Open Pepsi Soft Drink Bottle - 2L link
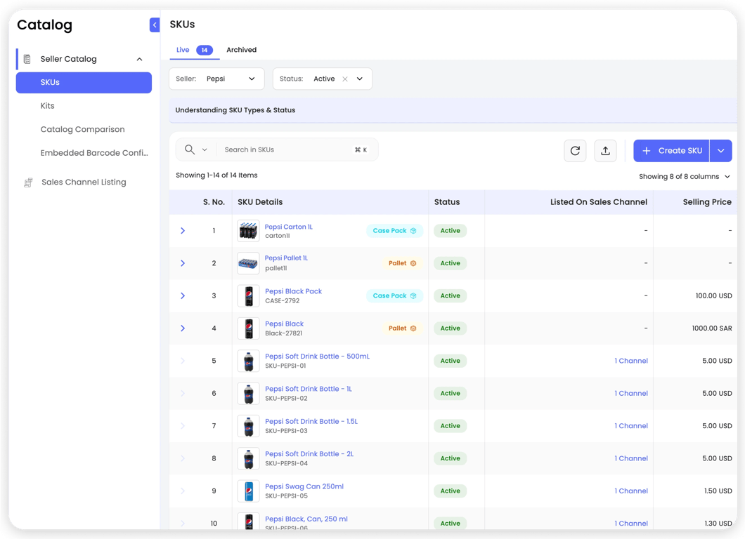The image size is (745, 539). (x=309, y=454)
